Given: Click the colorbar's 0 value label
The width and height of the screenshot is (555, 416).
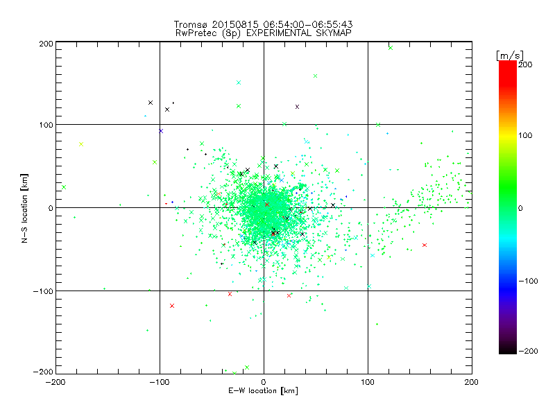Looking at the screenshot, I should [x=520, y=208].
